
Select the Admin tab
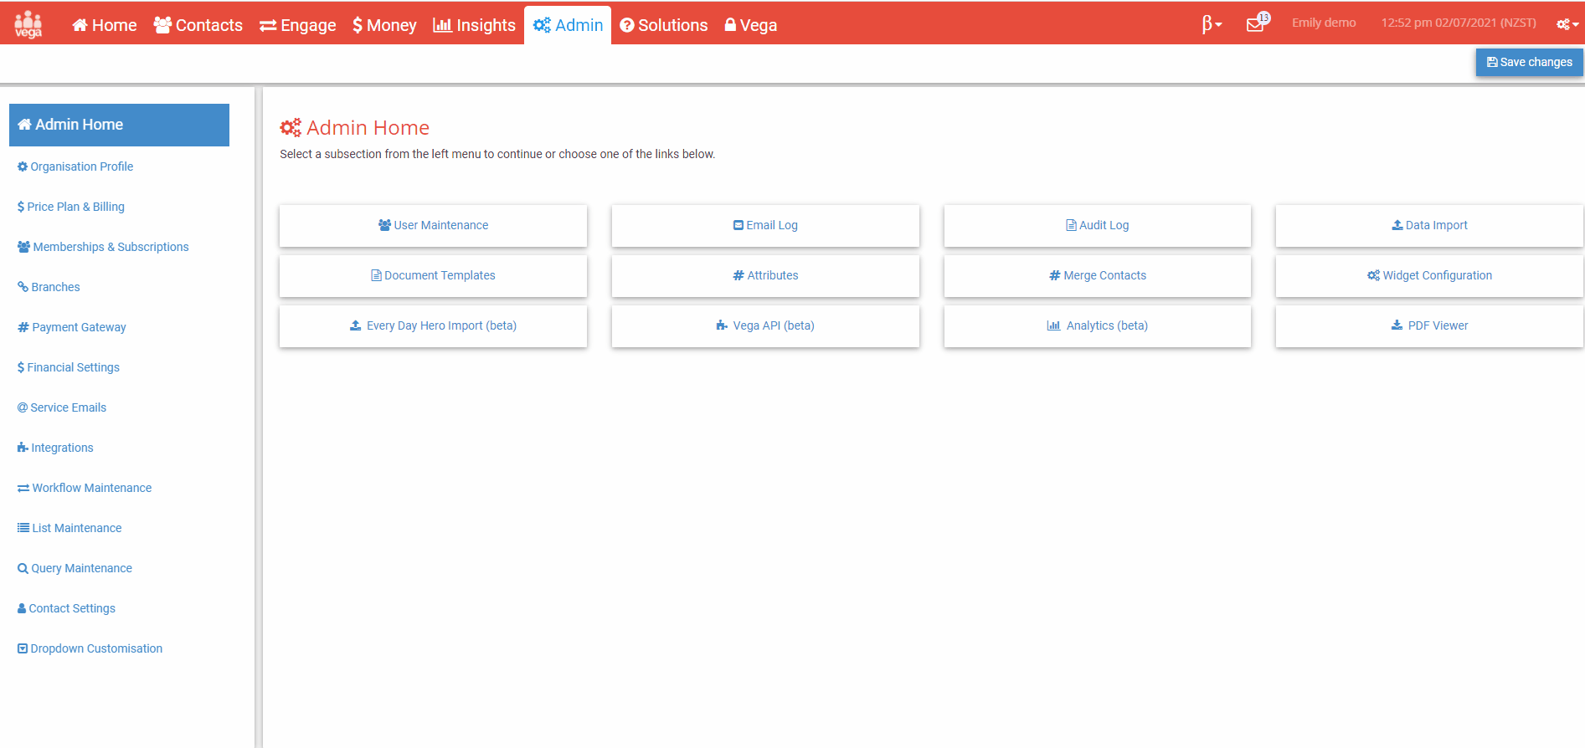tap(568, 25)
